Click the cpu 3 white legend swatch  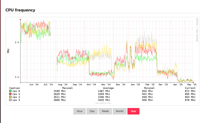coord(10,100)
